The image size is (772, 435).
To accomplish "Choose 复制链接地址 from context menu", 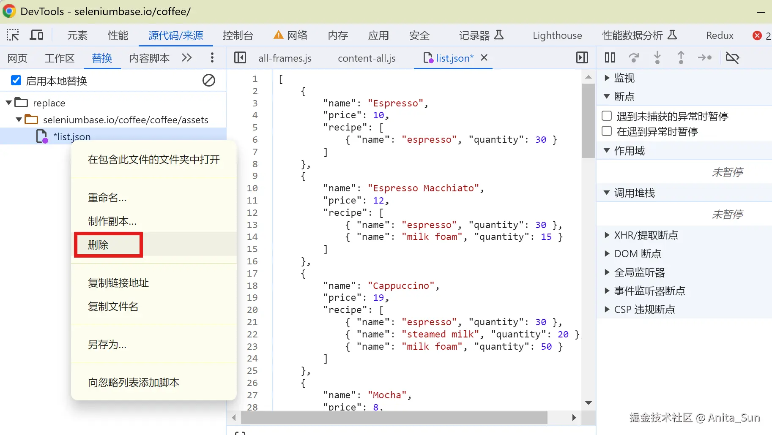I will (154, 283).
